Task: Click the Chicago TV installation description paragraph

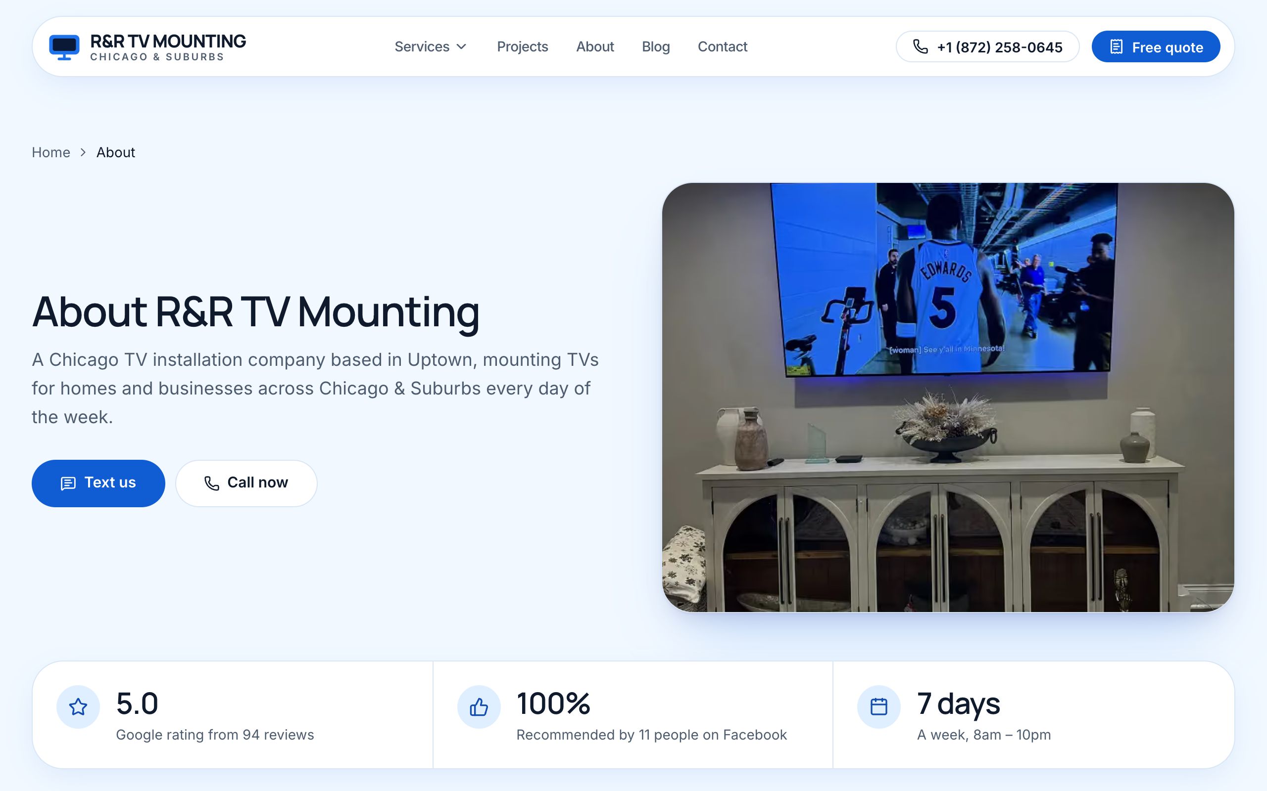Action: tap(315, 388)
